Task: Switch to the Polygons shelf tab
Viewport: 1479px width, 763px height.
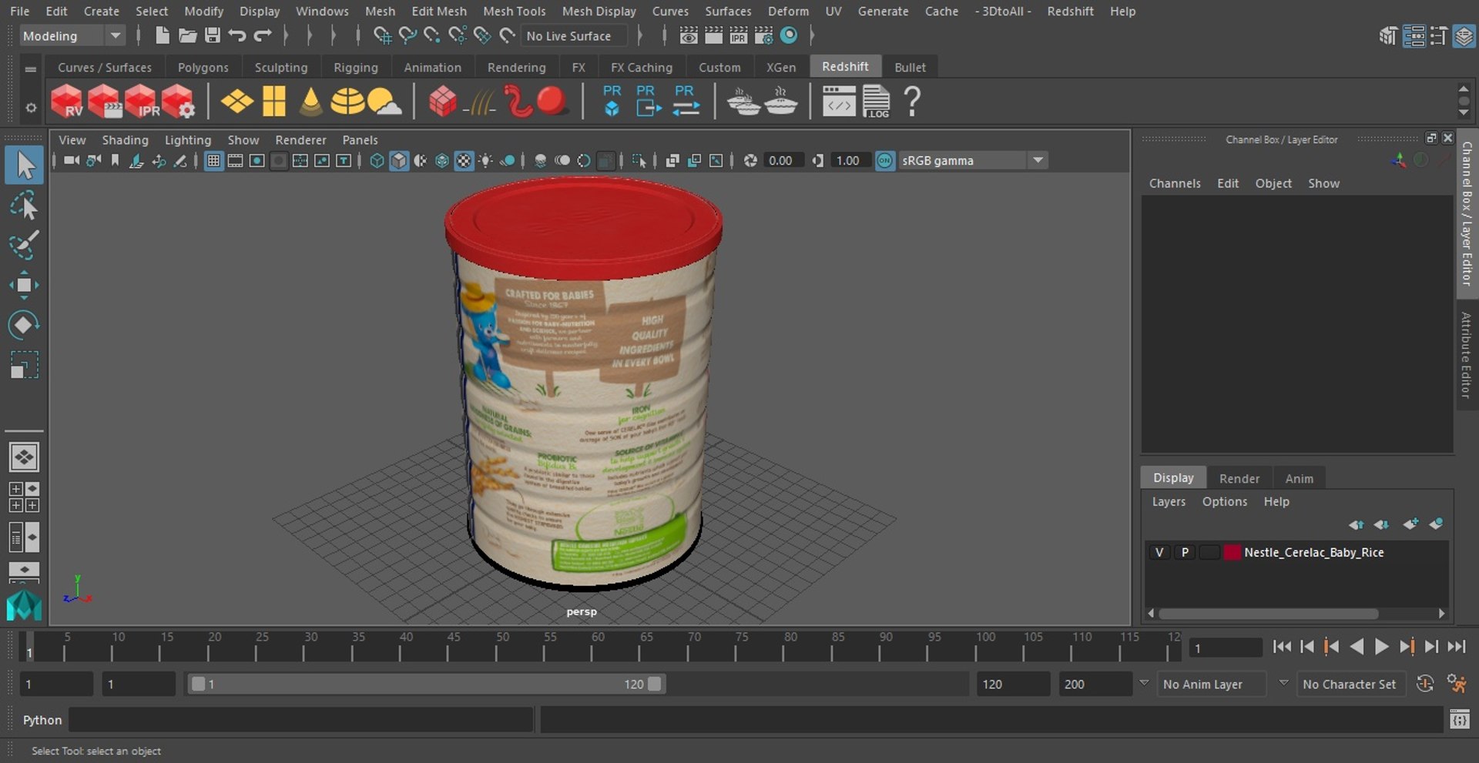Action: (203, 68)
